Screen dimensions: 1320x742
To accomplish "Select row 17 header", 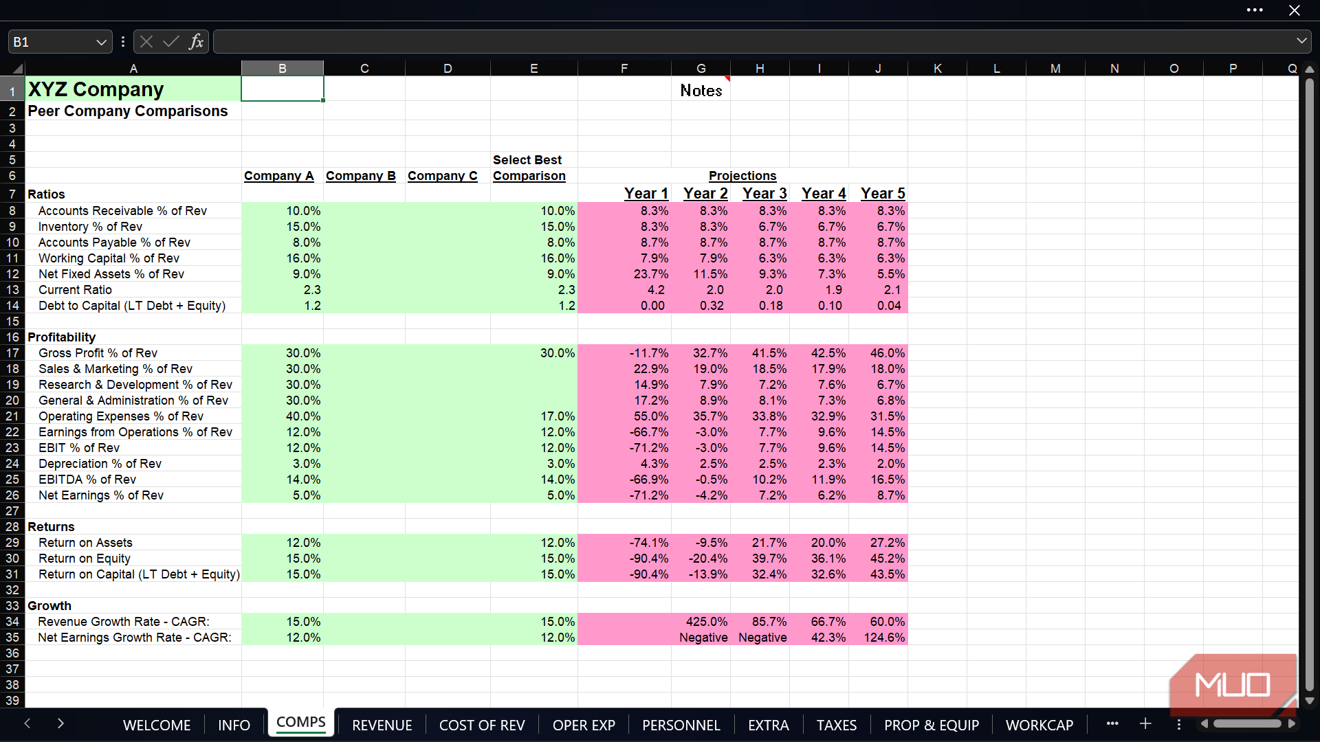I will click(x=12, y=353).
